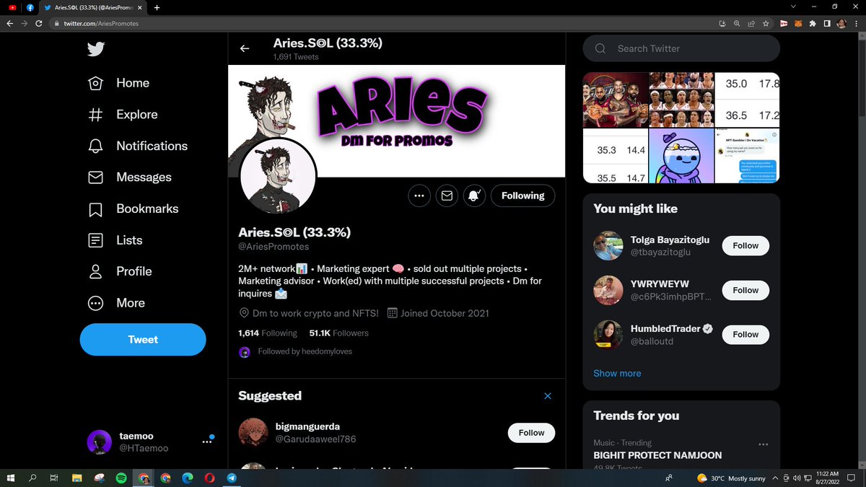Open Telegram from the taskbar
The image size is (866, 487).
click(231, 478)
